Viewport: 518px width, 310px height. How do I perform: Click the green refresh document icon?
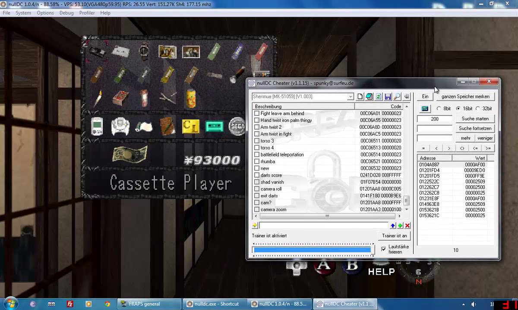pos(379,97)
